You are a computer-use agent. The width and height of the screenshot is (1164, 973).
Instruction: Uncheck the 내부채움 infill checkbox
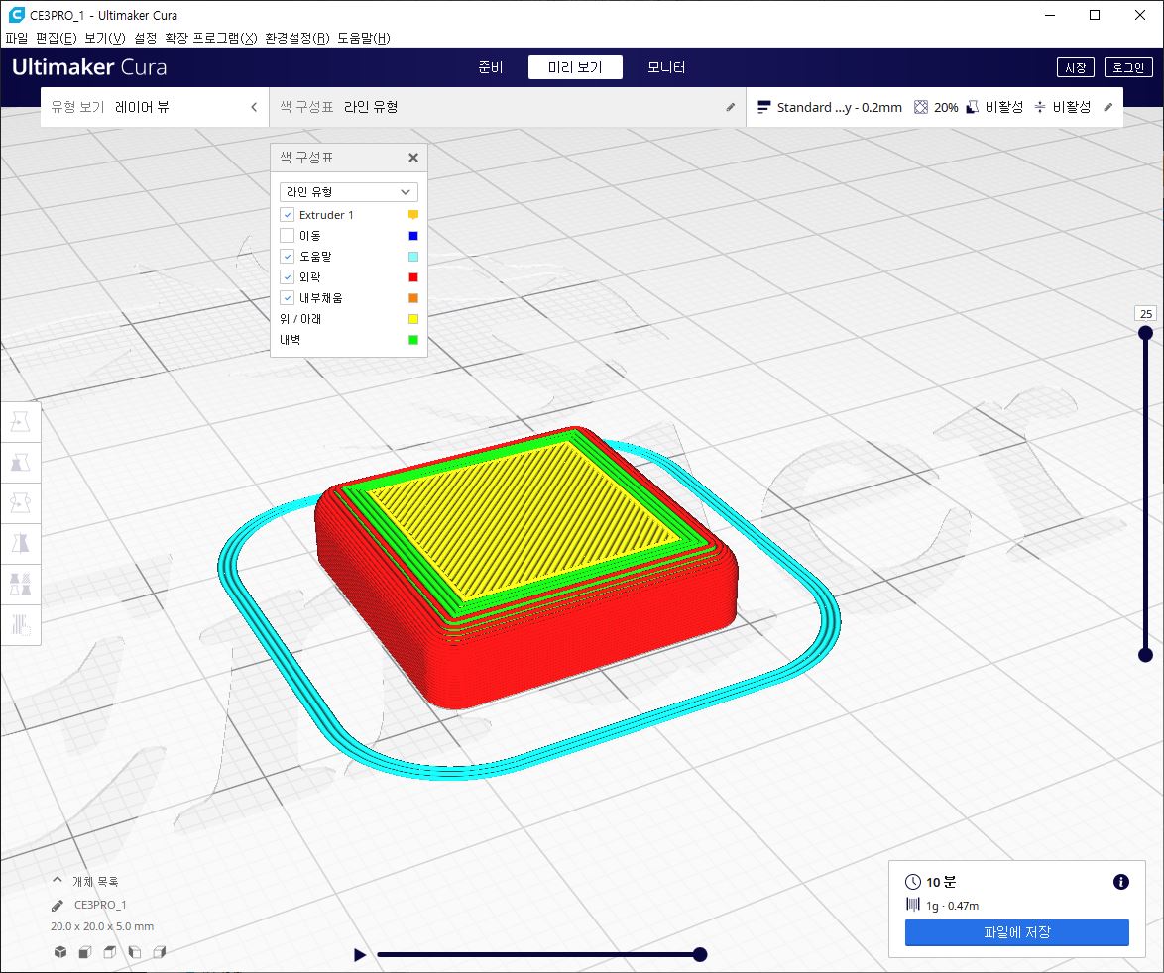(x=288, y=298)
